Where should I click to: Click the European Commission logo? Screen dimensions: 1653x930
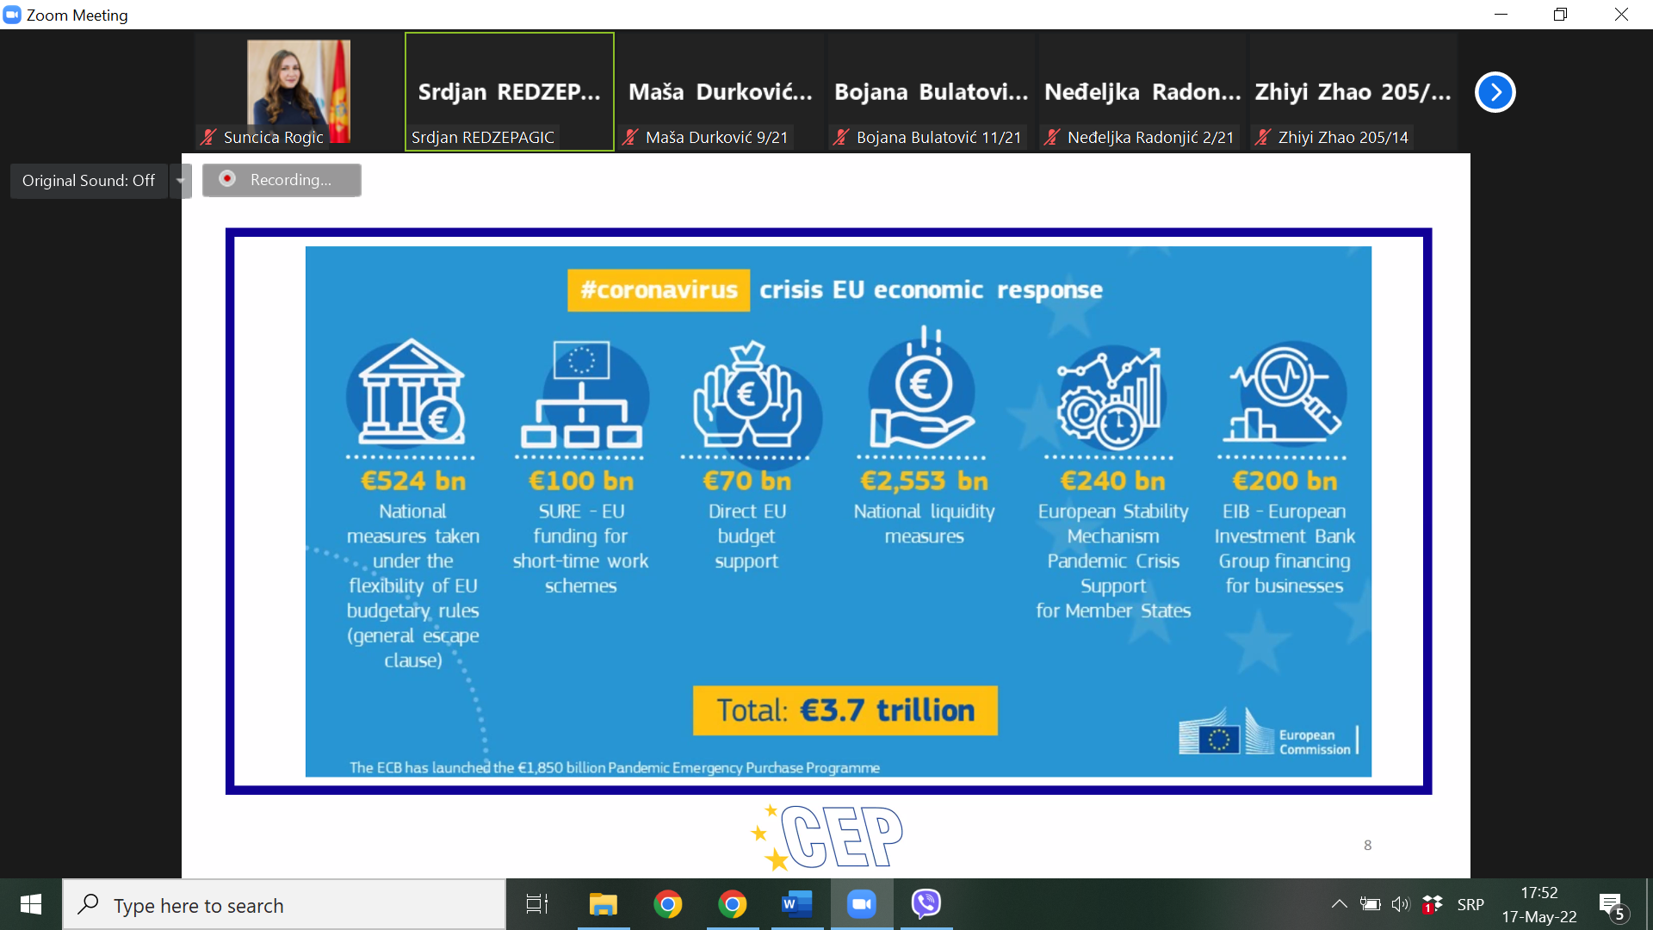[1268, 733]
